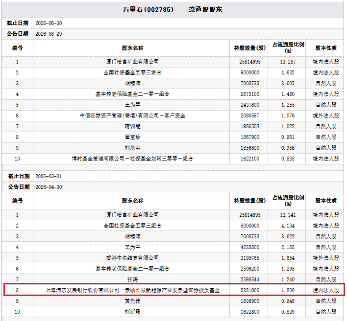
Task: Click share count 2090597
Action: pos(250,116)
